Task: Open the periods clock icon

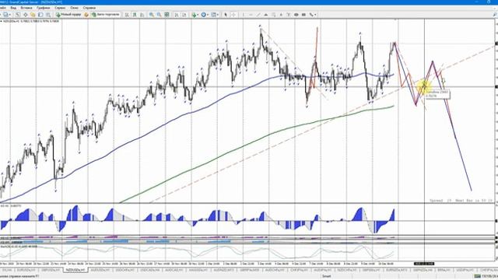Action: coord(204,15)
